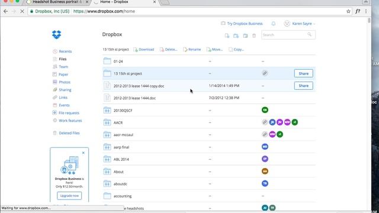Open Work features in the sidebar
379x213 pixels.
70,121
